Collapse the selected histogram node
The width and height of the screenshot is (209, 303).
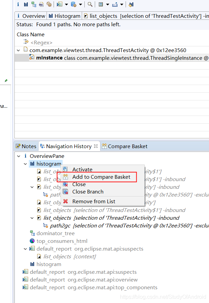click(25, 164)
